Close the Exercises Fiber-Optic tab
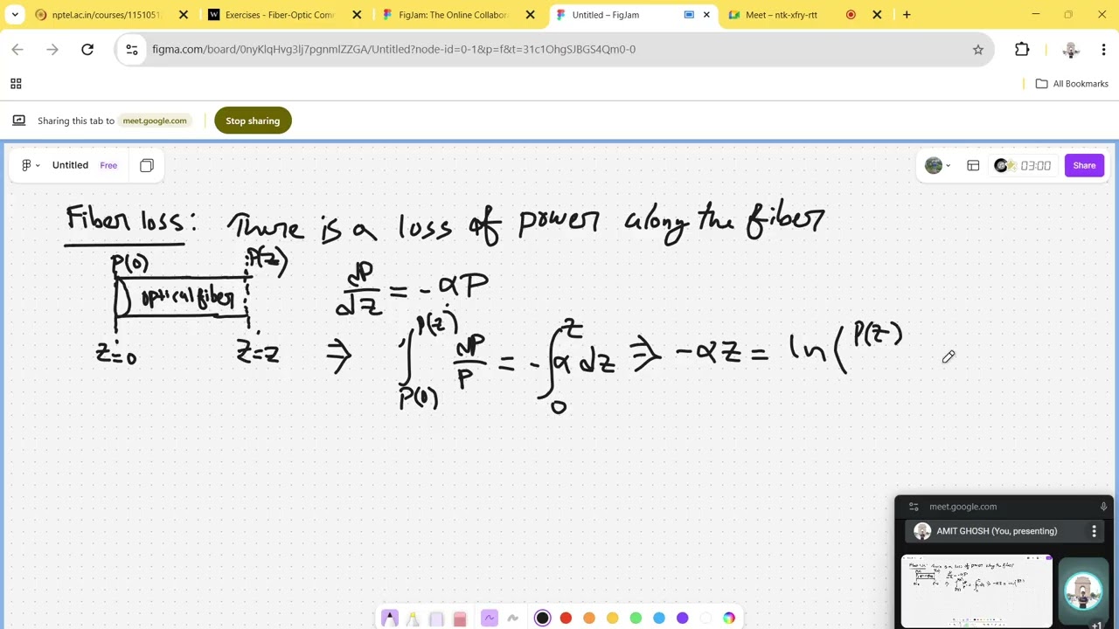This screenshot has width=1119, height=629. pyautogui.click(x=357, y=15)
